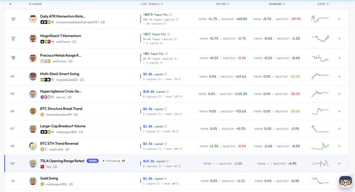Click the help icon next to $10.6k copied

(167, 92)
